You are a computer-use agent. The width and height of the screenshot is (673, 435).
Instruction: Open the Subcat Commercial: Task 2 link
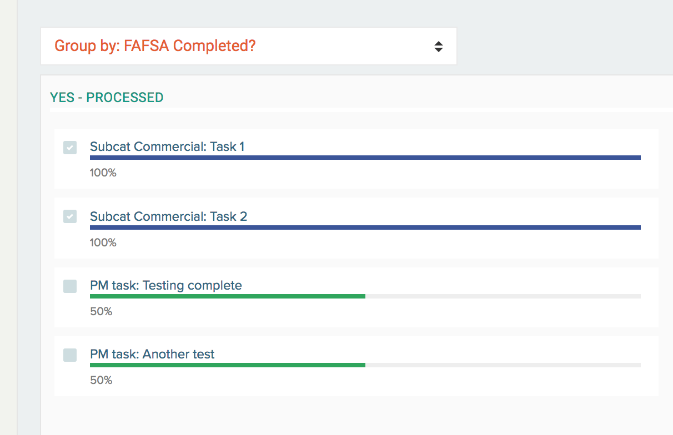pos(168,216)
